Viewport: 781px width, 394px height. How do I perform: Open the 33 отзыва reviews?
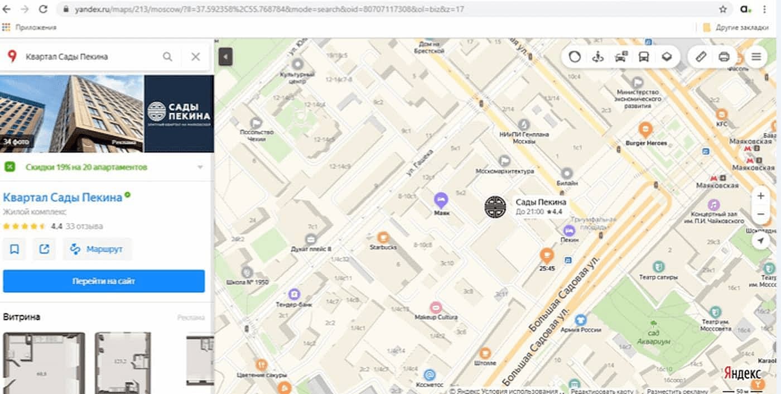point(84,227)
